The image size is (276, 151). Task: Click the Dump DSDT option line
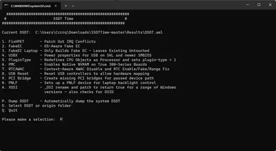pyautogui.click(x=61, y=101)
